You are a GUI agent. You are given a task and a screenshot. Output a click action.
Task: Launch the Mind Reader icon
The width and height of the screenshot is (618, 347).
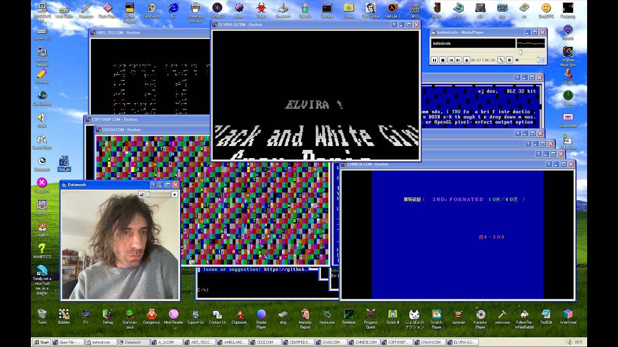[x=173, y=317]
